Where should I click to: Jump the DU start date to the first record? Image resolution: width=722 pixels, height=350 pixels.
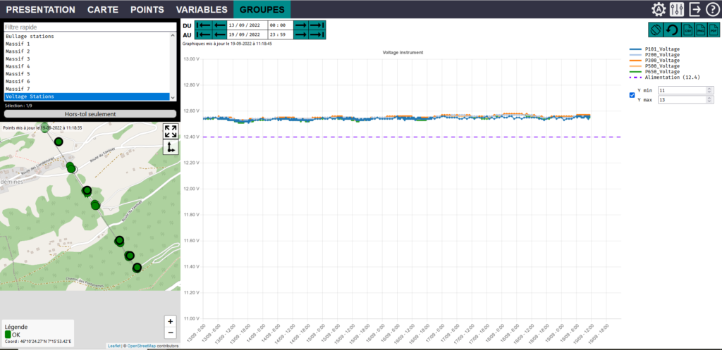[x=204, y=25]
